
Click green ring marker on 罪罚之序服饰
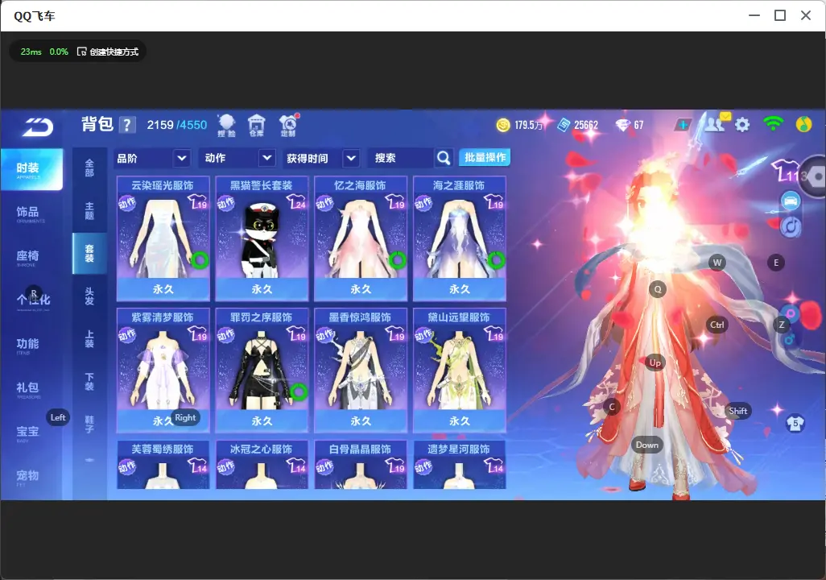pyautogui.click(x=299, y=391)
